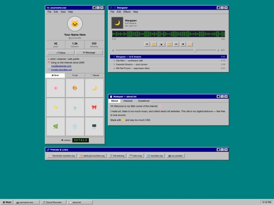The width and height of the screenshot is (274, 205).
Task: Switch to List view tab
Action: pyautogui.click(x=75, y=75)
